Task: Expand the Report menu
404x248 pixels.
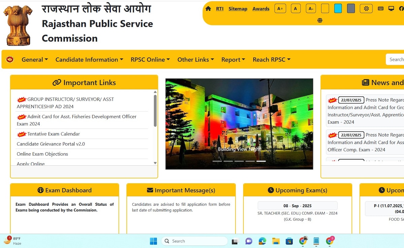Action: tap(233, 59)
